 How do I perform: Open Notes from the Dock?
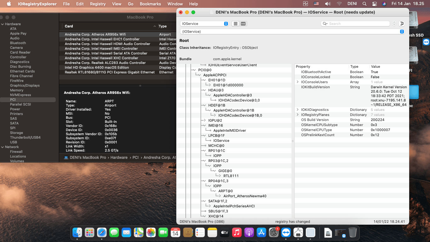(212, 233)
